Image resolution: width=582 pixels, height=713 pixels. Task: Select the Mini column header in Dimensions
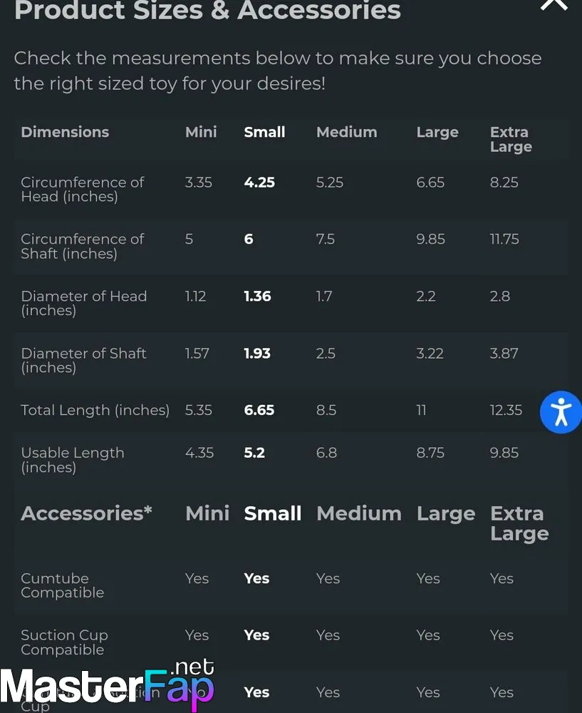click(201, 133)
